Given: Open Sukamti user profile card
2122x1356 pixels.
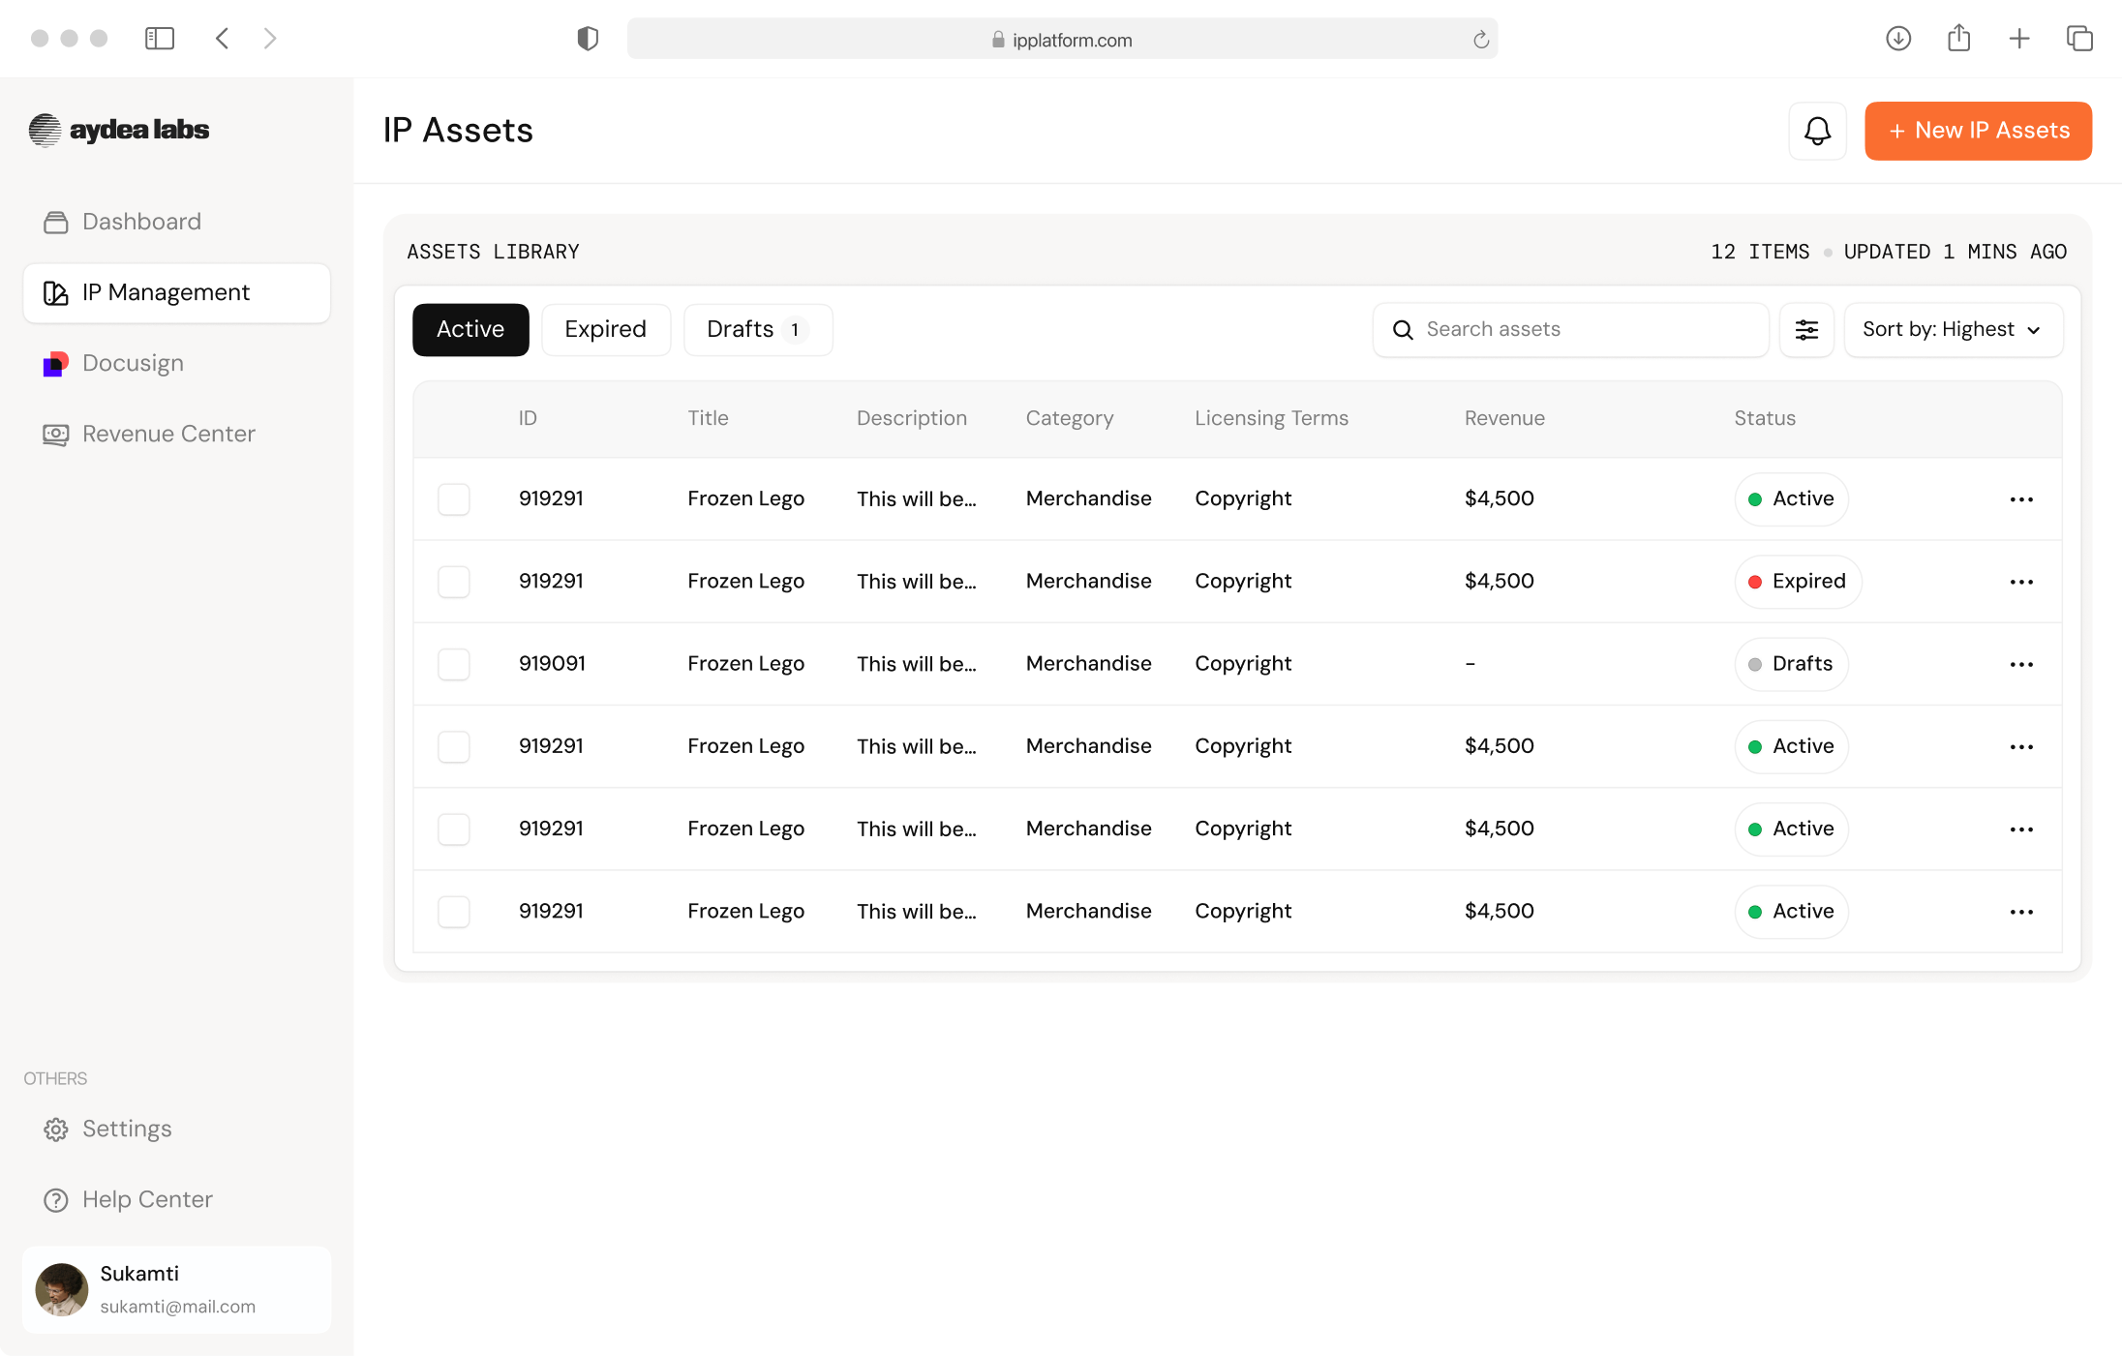Looking at the screenshot, I should point(176,1289).
